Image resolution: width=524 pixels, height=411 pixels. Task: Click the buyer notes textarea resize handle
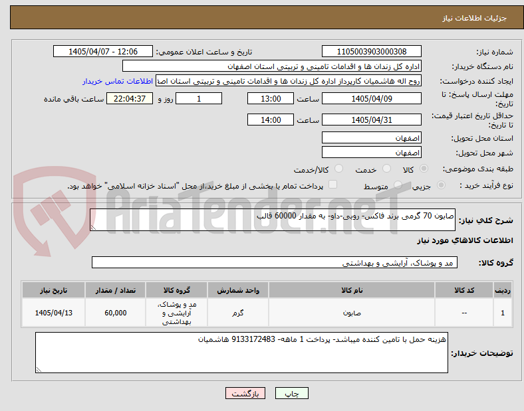click(39, 369)
